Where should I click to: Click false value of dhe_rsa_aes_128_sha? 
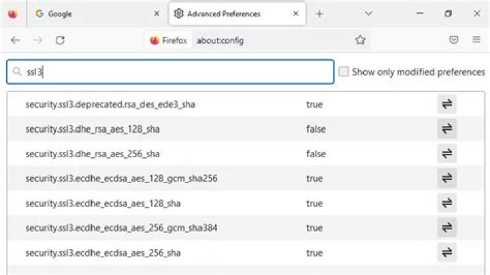(316, 129)
